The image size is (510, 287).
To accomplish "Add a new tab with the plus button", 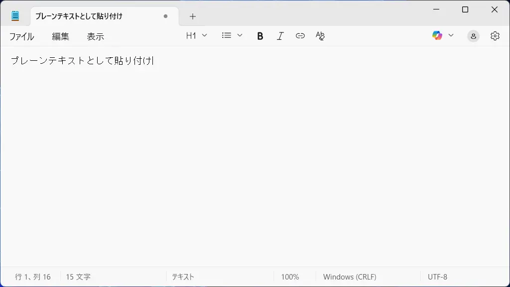I will (x=193, y=16).
